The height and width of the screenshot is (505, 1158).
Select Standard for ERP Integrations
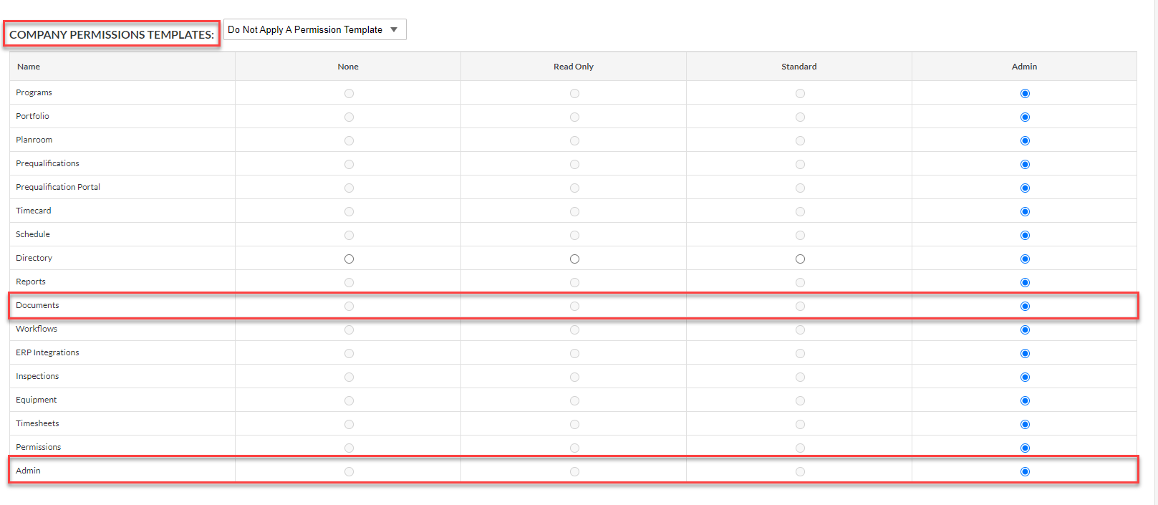pos(800,353)
